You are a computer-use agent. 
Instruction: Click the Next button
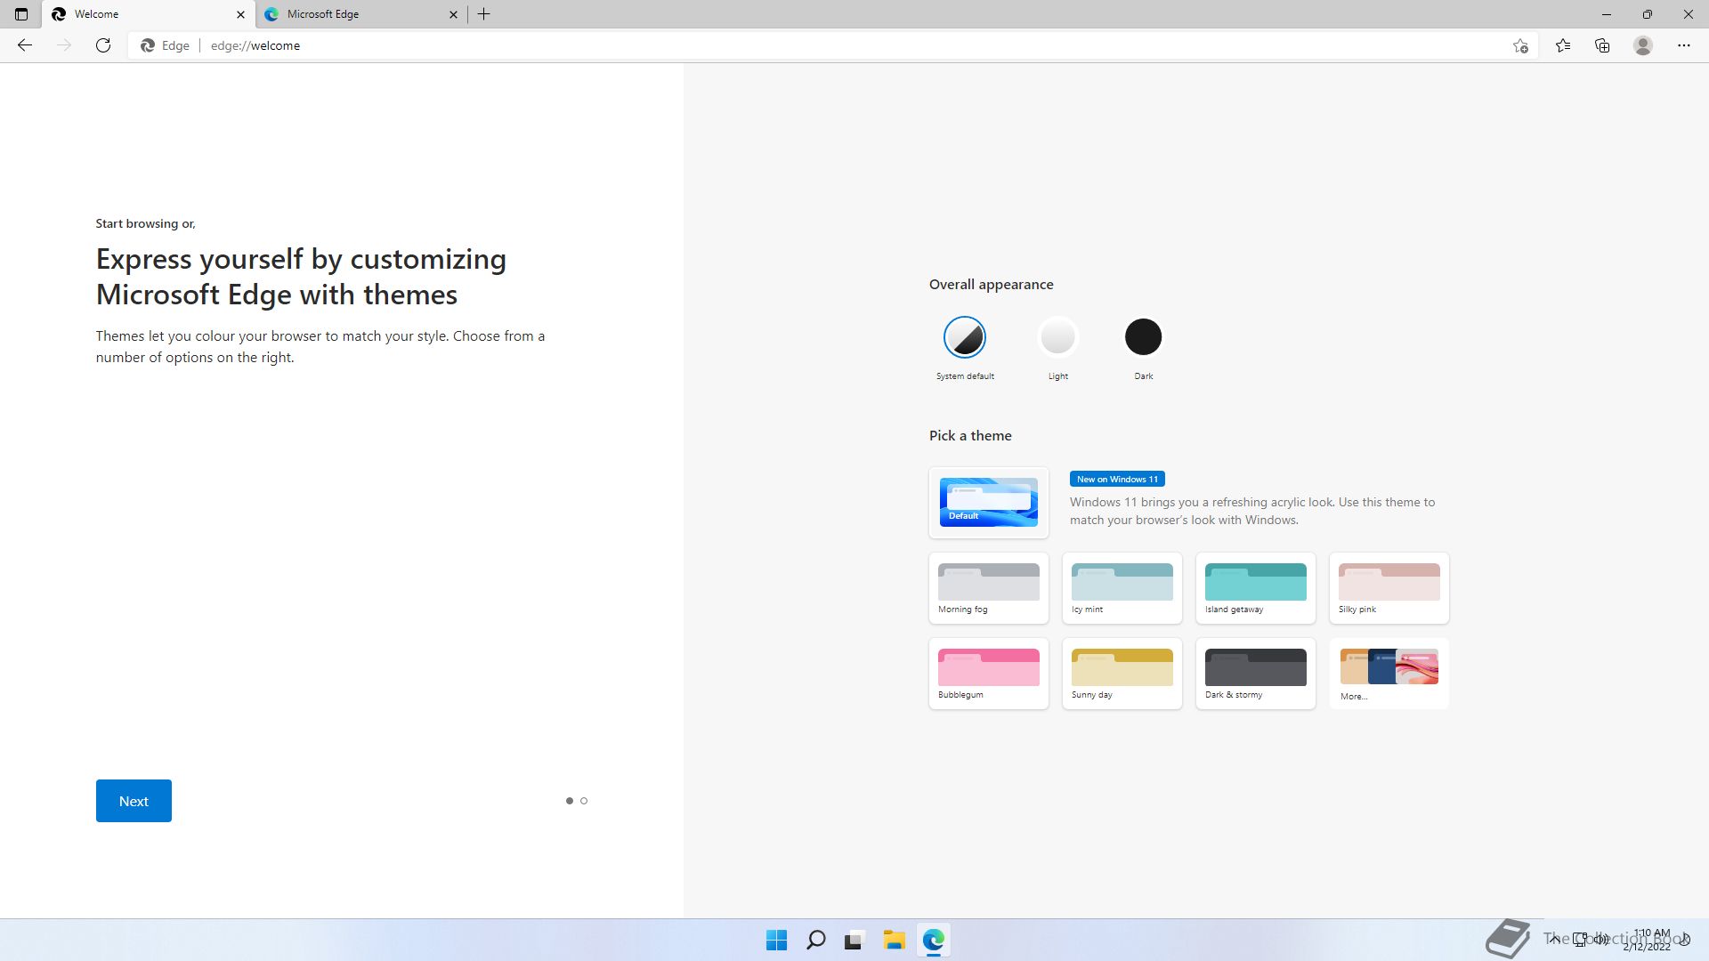(134, 801)
